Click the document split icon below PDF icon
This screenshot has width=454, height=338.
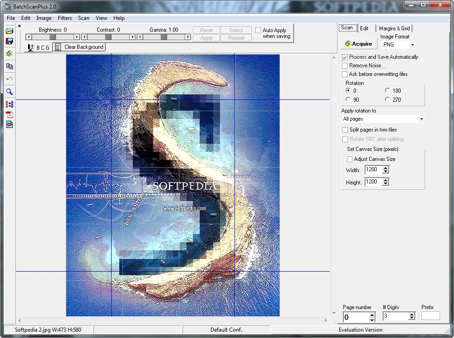tap(9, 125)
